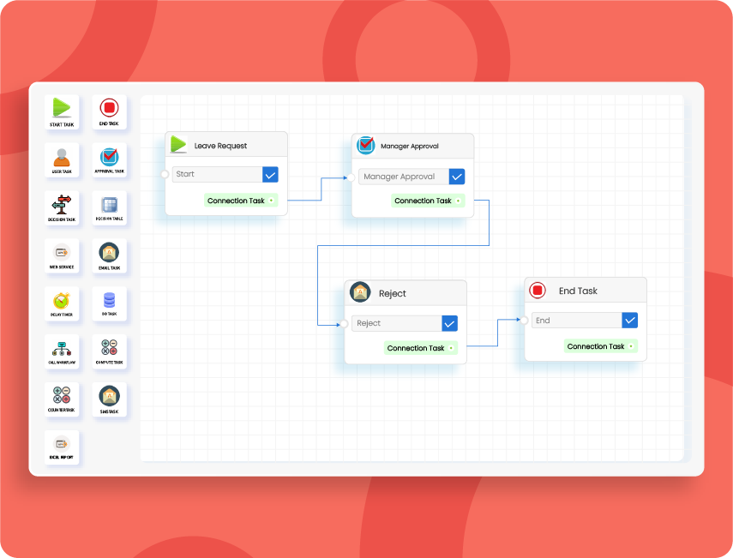
Task: Select the Web Service icon
Action: 62,253
